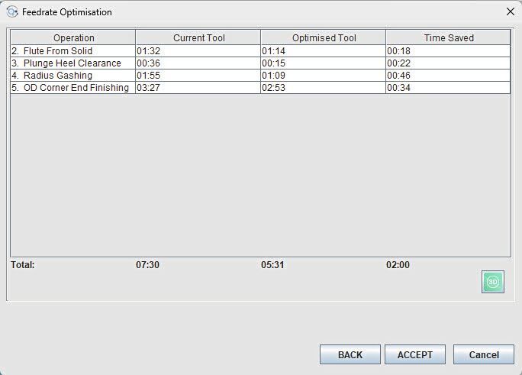Click current tool time 00:36
522x375 pixels.
coord(149,63)
